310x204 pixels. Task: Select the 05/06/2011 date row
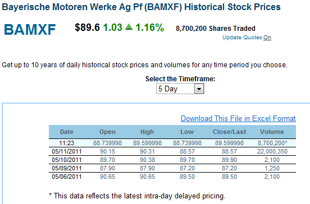coord(172,177)
